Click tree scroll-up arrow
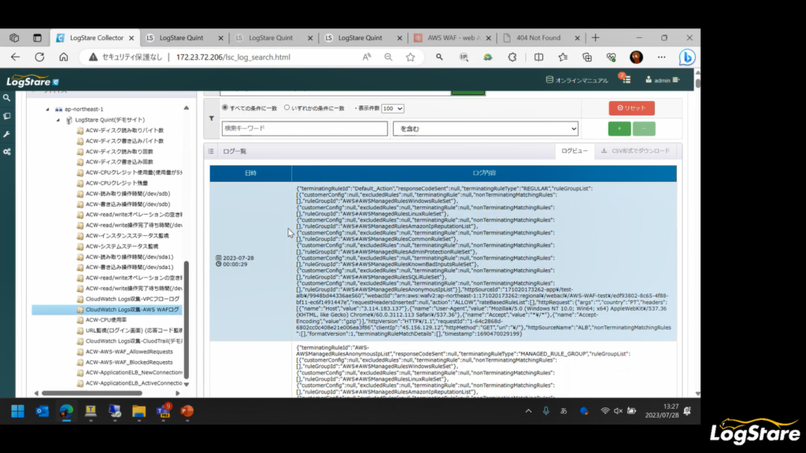The image size is (806, 453). pyautogui.click(x=186, y=108)
